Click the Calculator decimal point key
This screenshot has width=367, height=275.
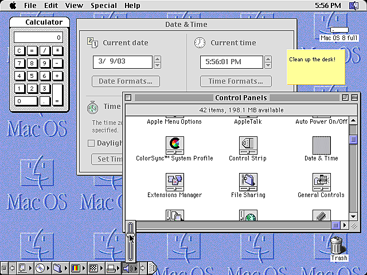coord(45,101)
